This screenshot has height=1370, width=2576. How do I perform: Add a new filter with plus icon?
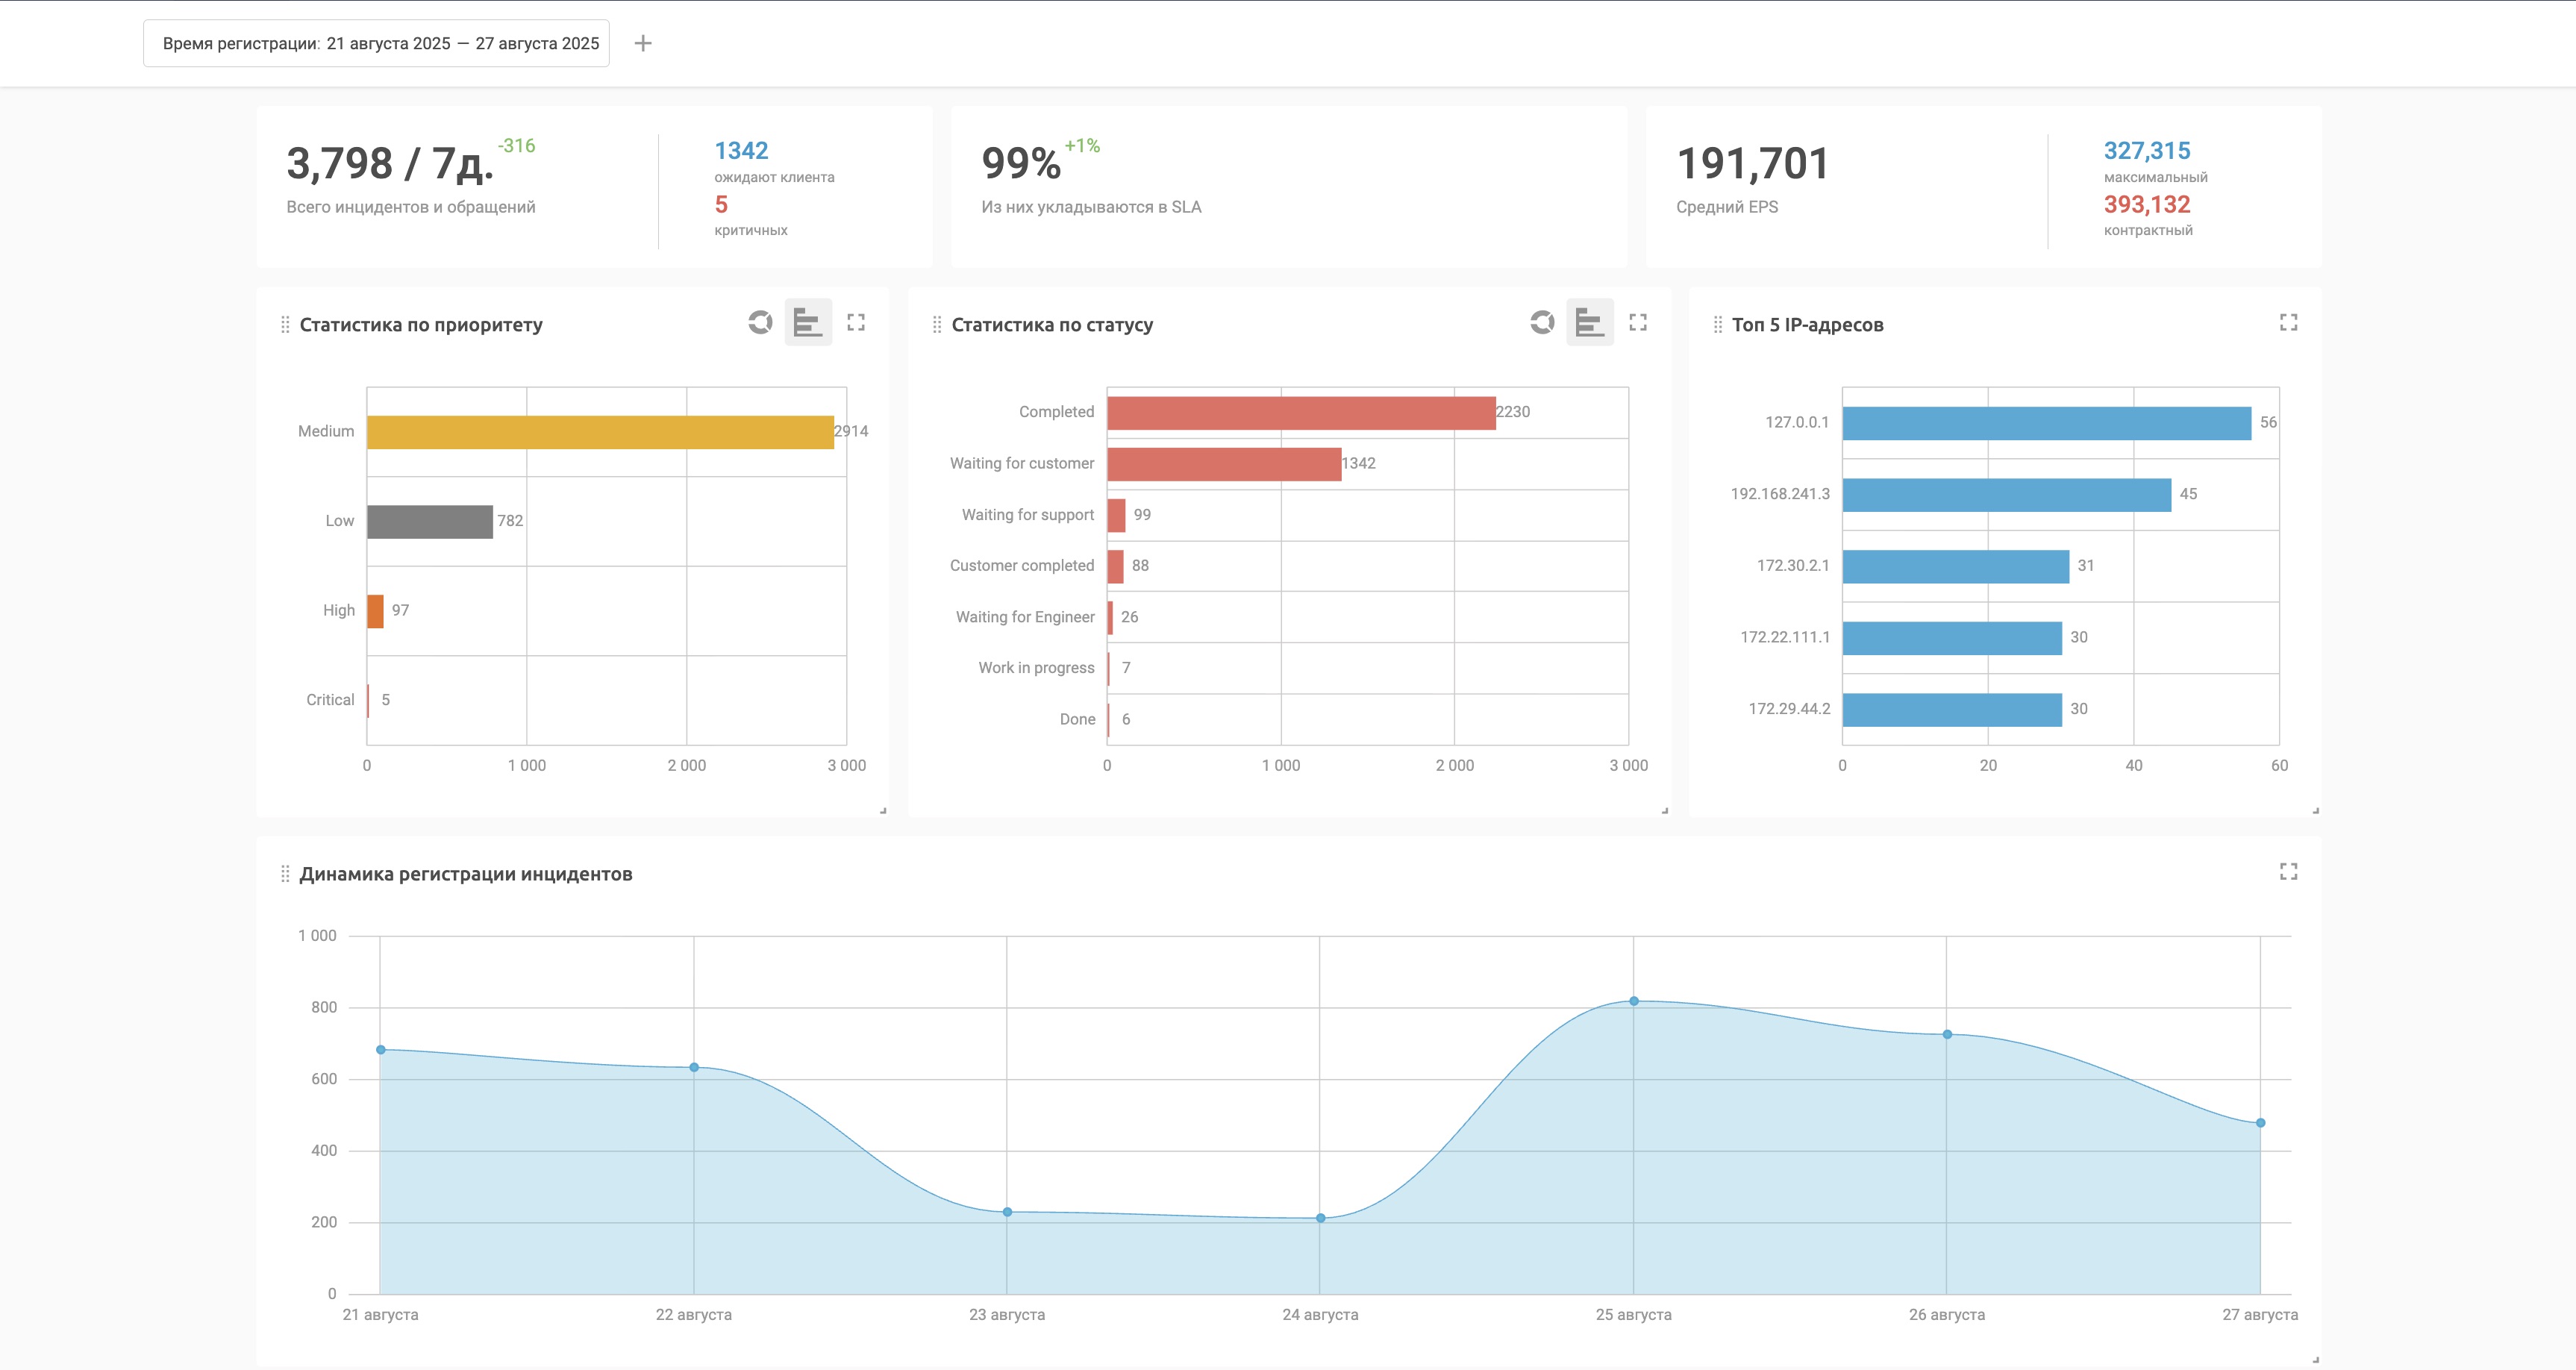tap(643, 43)
